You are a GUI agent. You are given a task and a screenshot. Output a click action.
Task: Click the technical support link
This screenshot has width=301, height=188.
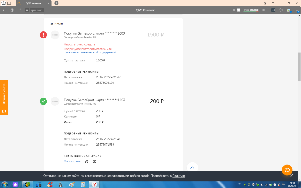pyautogui.click(x=90, y=52)
